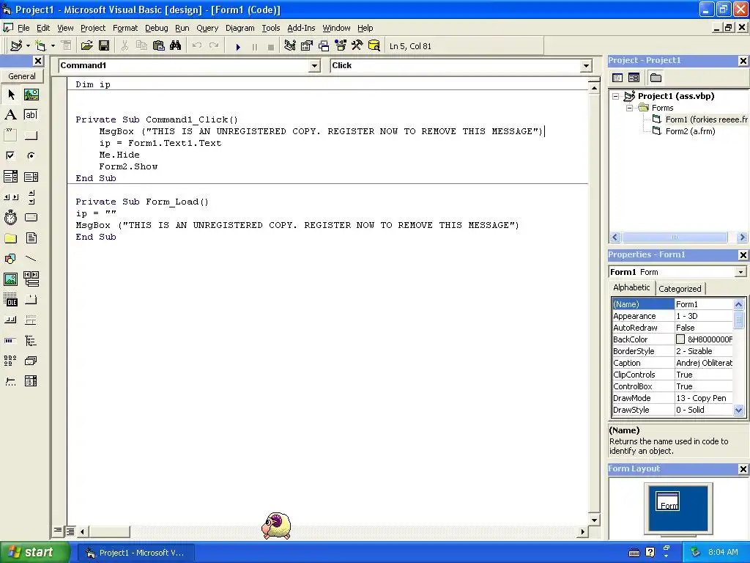Open the Properties Window toolbar icon
Image resolution: width=750 pixels, height=563 pixels.
click(x=307, y=45)
